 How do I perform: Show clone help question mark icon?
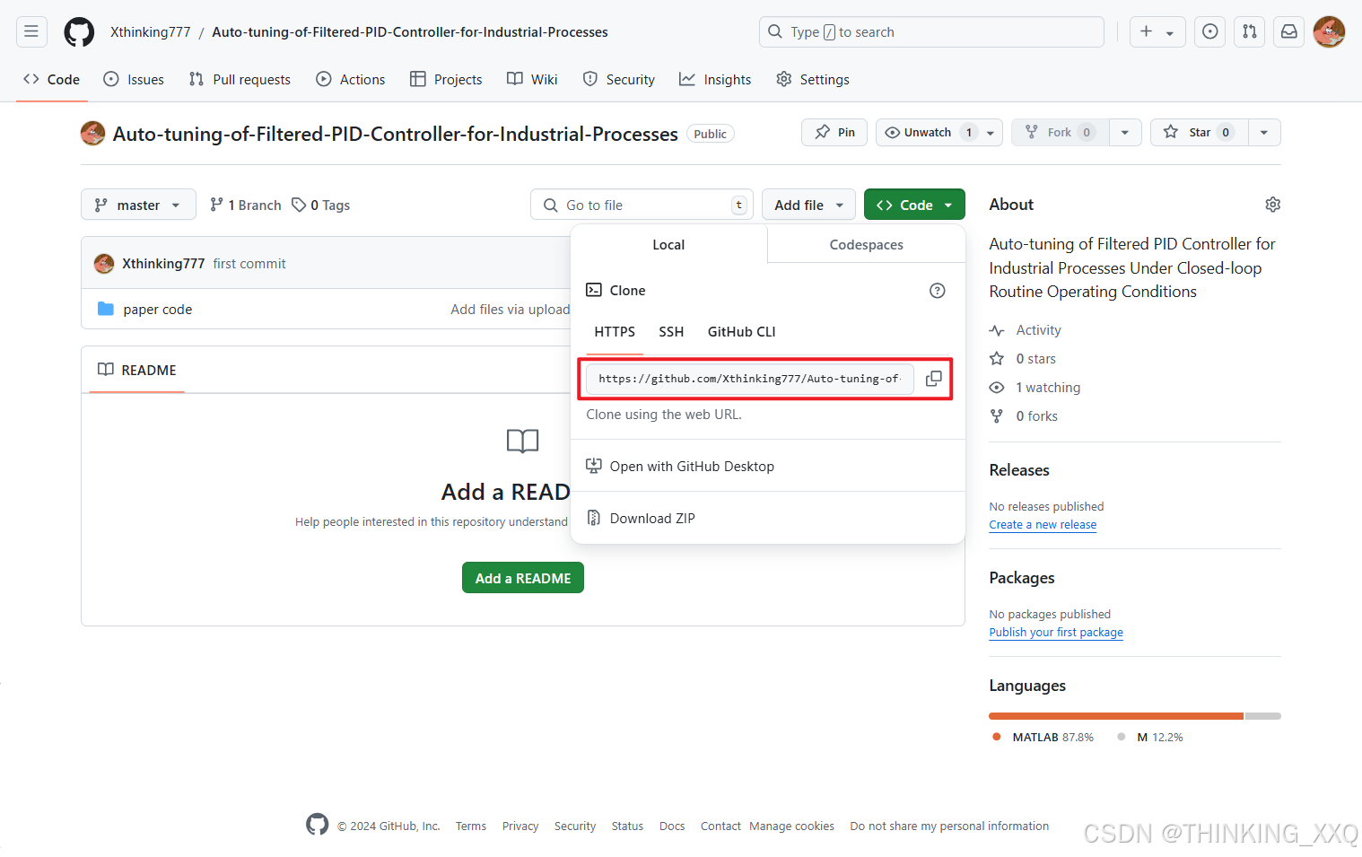click(x=938, y=291)
